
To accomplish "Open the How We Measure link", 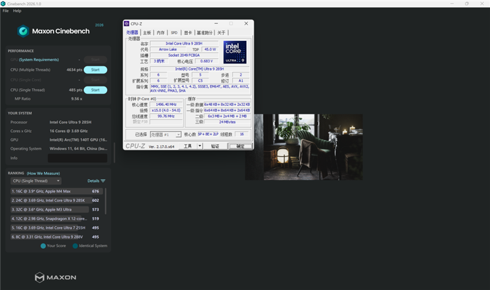I will (43, 173).
